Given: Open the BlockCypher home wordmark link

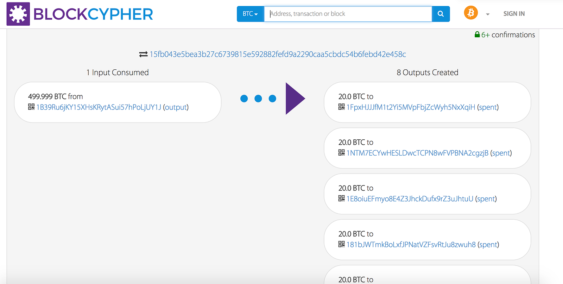Looking at the screenshot, I should coord(93,14).
